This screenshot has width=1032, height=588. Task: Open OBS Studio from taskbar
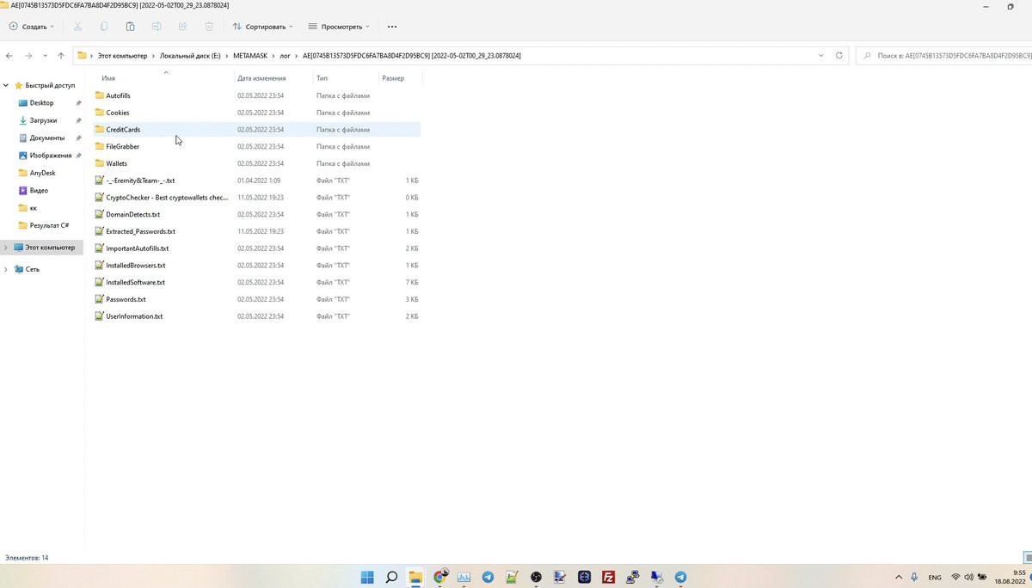(537, 577)
